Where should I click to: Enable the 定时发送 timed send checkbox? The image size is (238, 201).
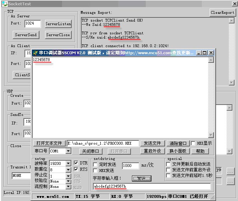coord(95,164)
